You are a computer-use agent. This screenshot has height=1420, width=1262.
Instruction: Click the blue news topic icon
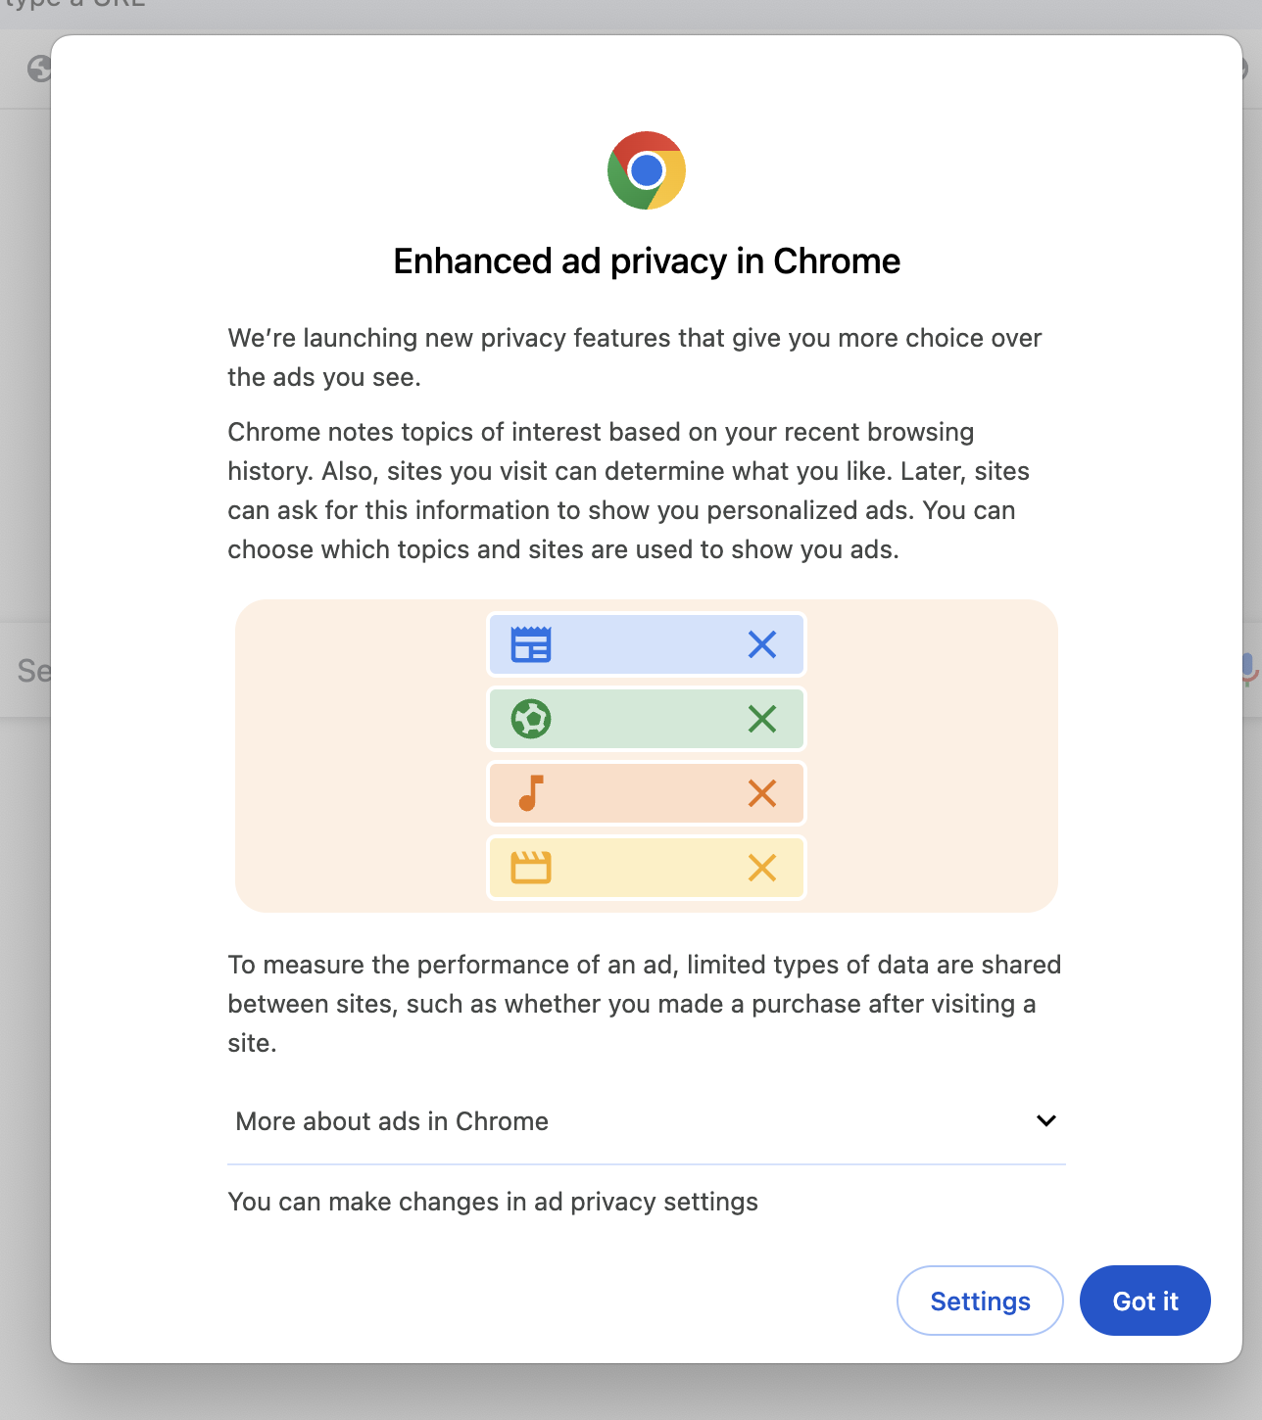531,644
